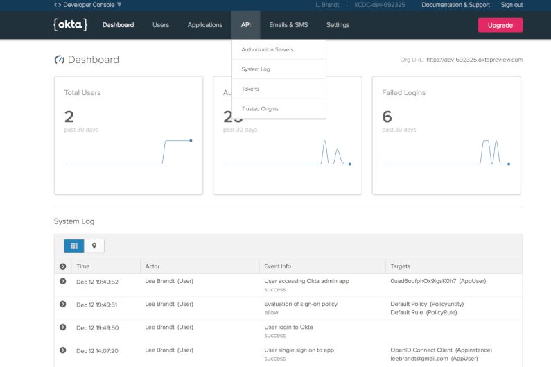Click 'User accessing Okta admin app' event
Viewport: 551px width, 367px height.
pos(306,281)
